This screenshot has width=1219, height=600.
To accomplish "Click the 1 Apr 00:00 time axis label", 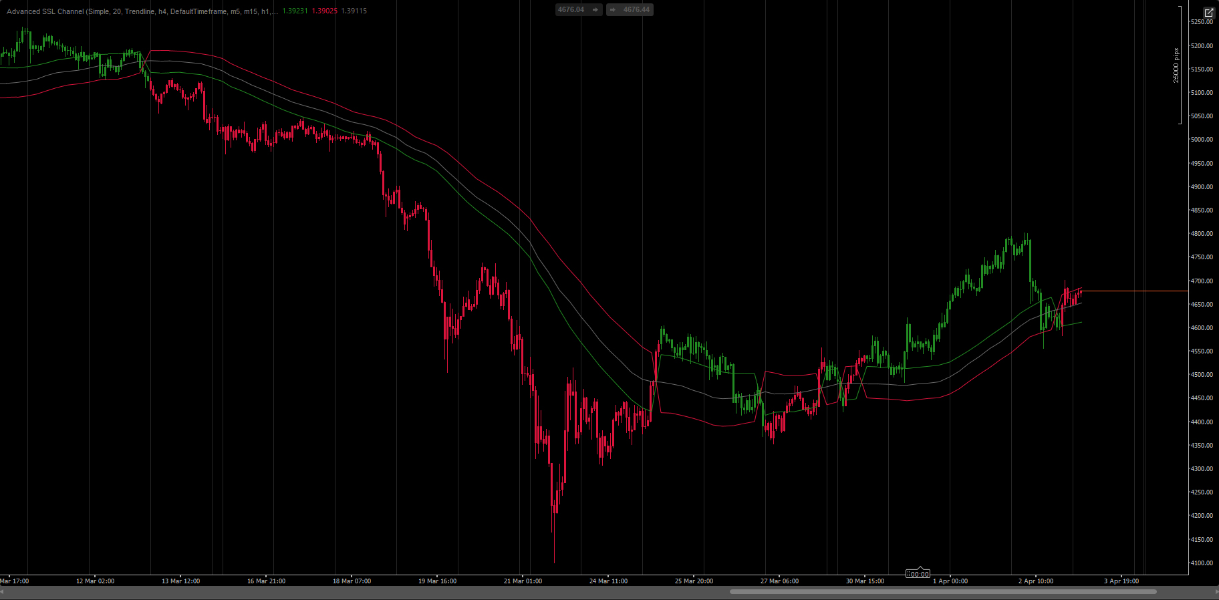I will 950,581.
